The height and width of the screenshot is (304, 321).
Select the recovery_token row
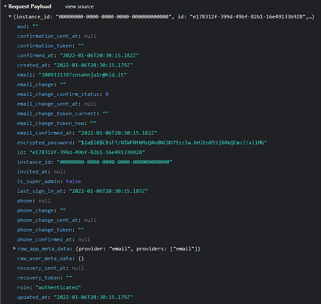tap(44, 278)
